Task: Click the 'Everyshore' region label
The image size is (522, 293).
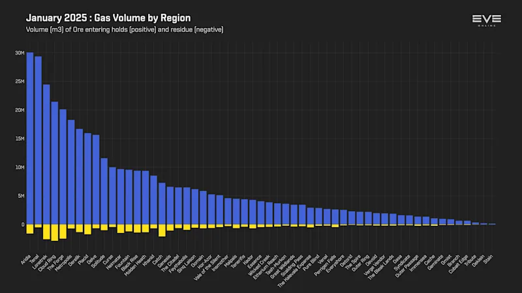Action: [335, 263]
